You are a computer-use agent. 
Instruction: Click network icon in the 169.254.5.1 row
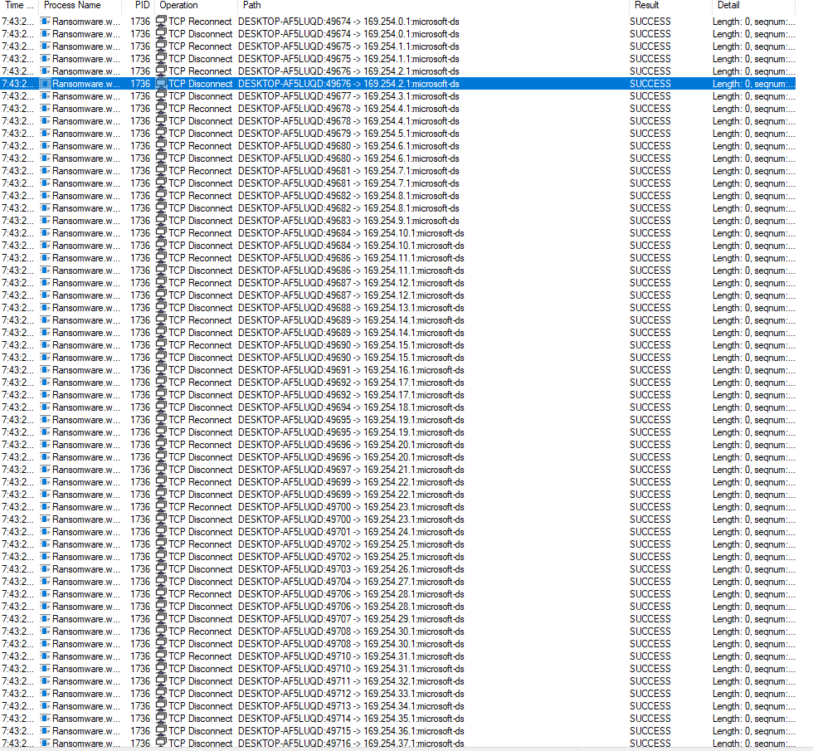click(161, 134)
